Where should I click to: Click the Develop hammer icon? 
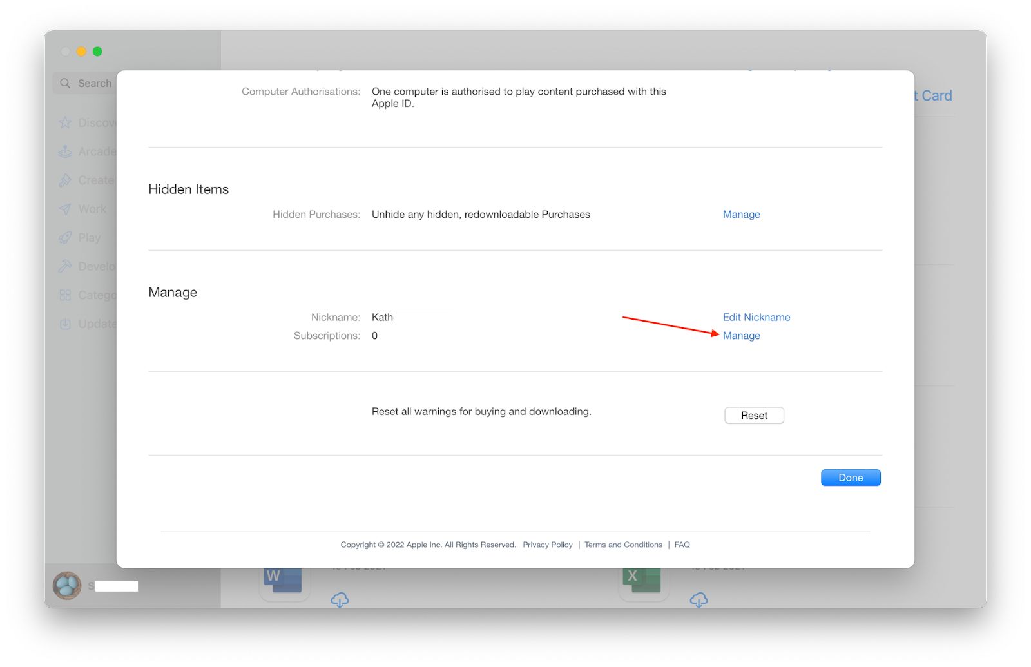pyautogui.click(x=66, y=266)
